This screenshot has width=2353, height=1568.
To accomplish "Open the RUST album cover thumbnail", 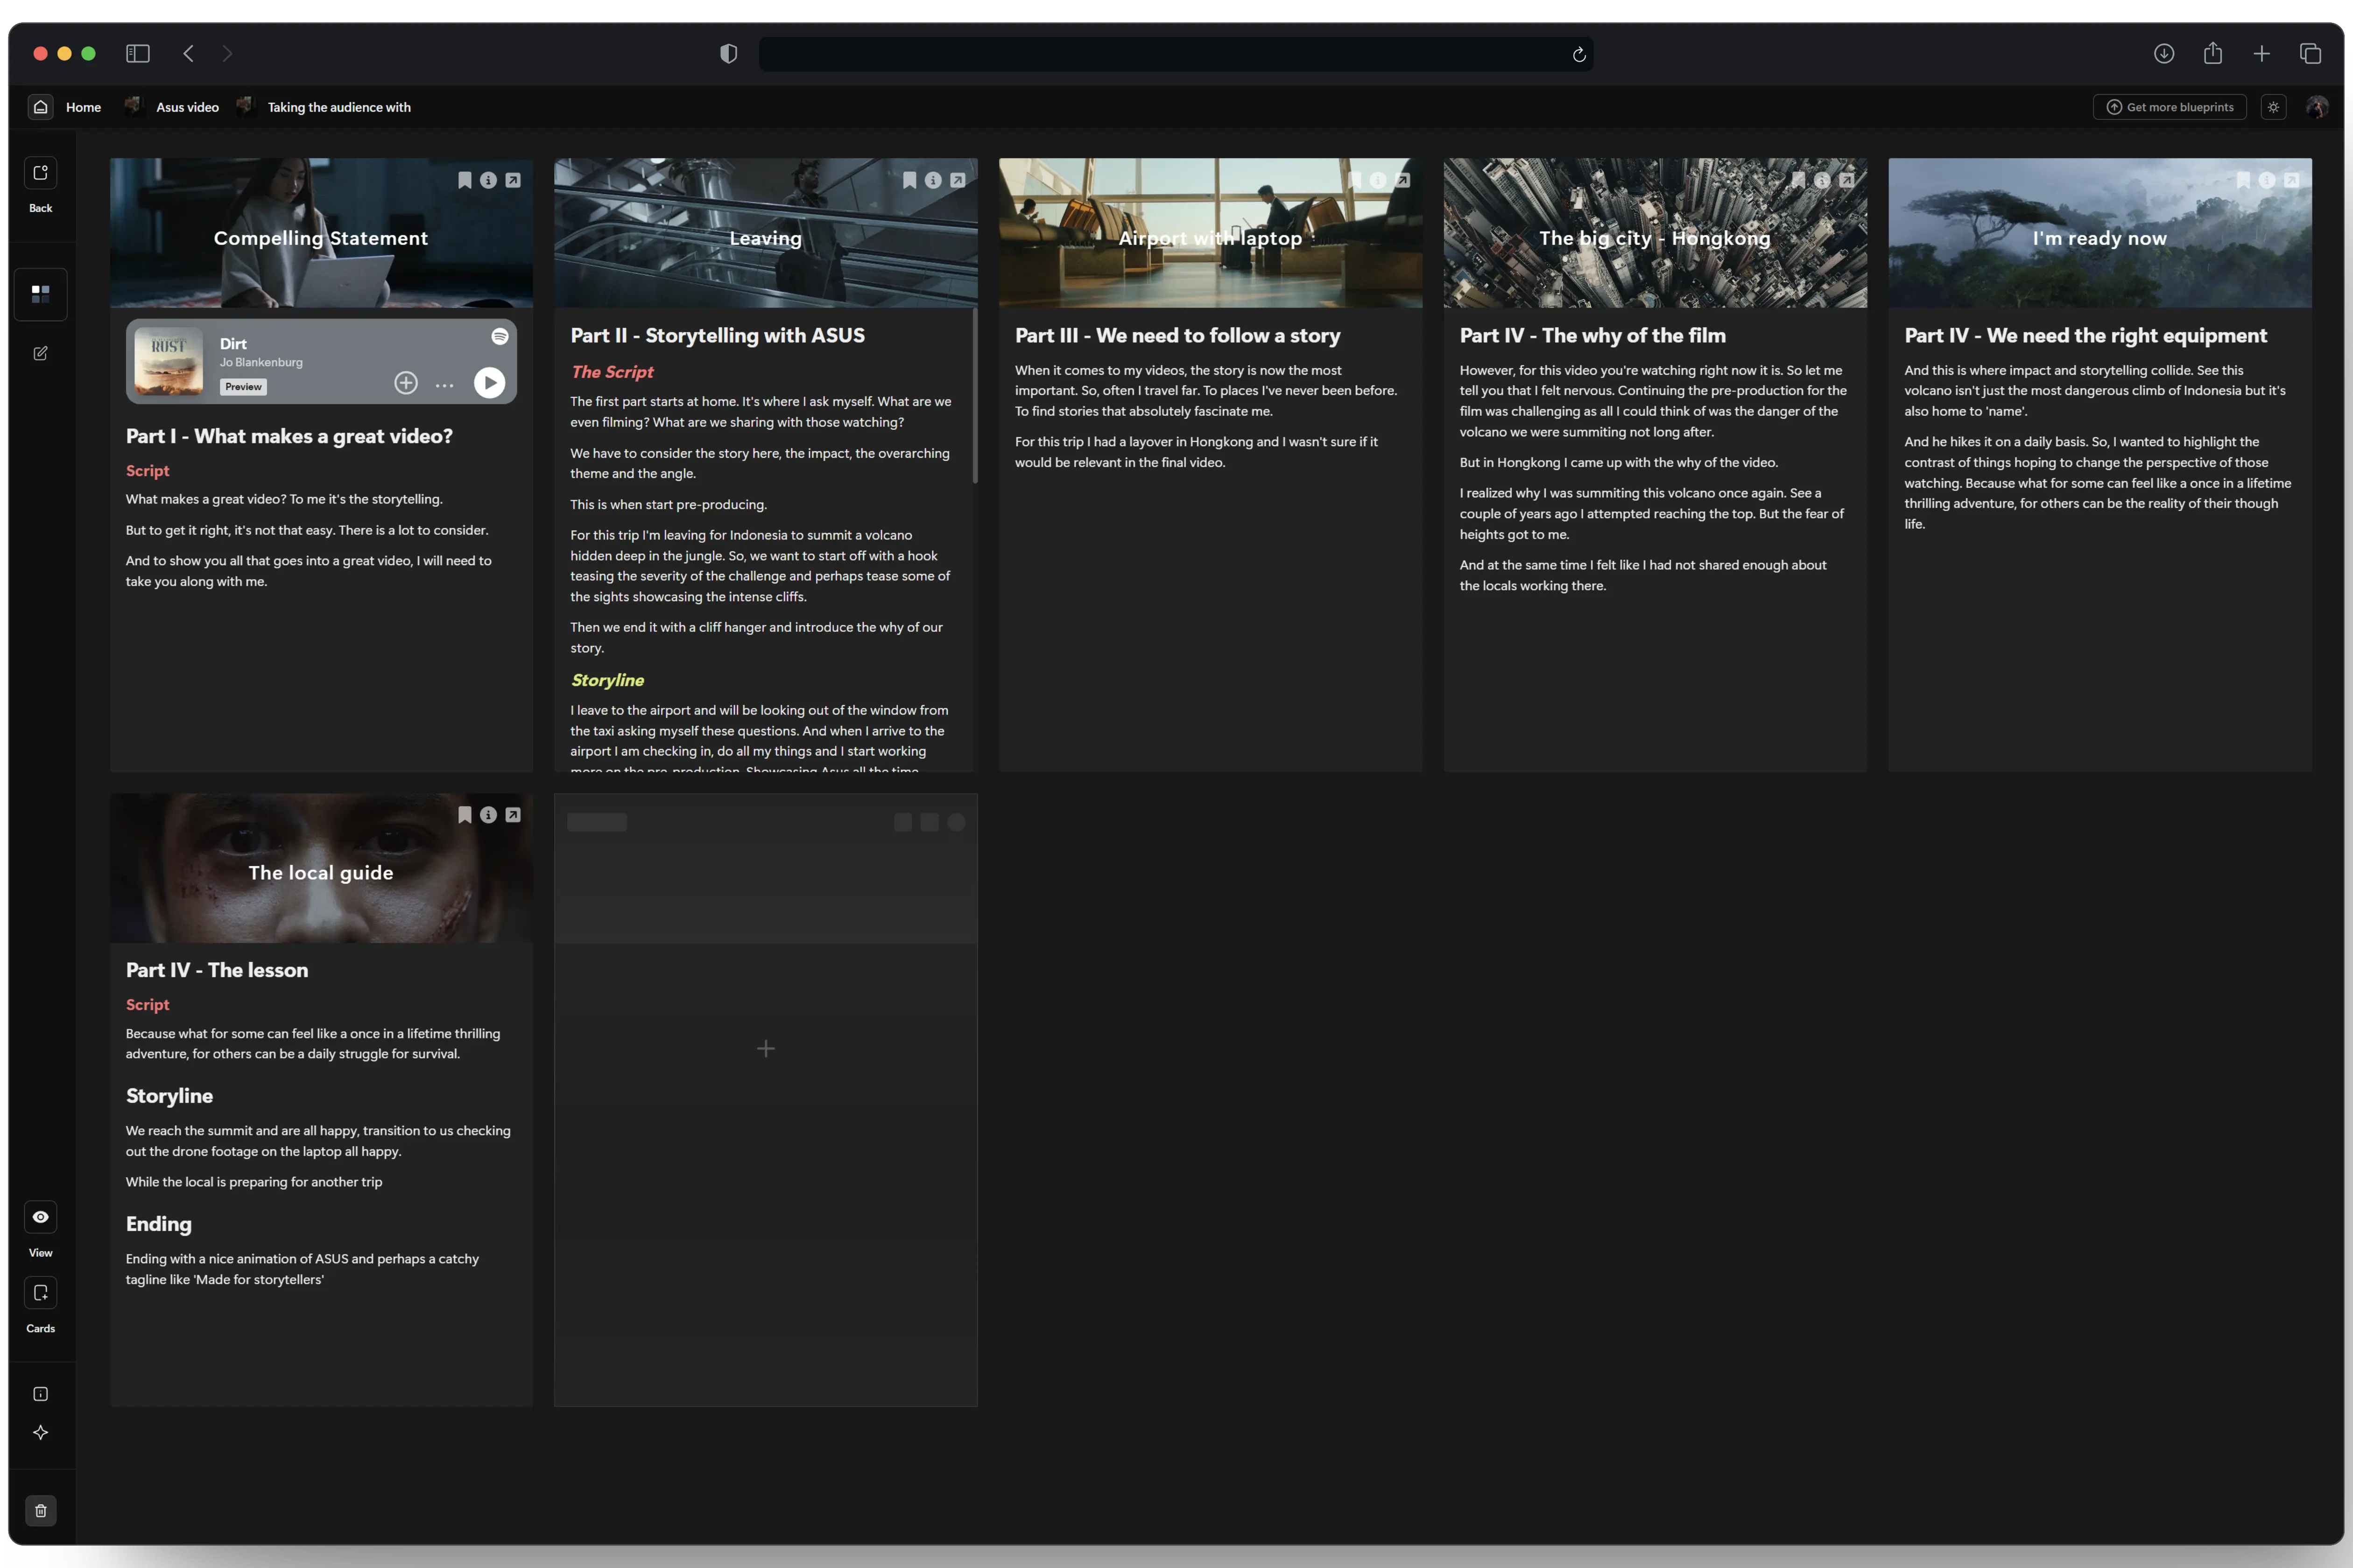I will coord(169,361).
